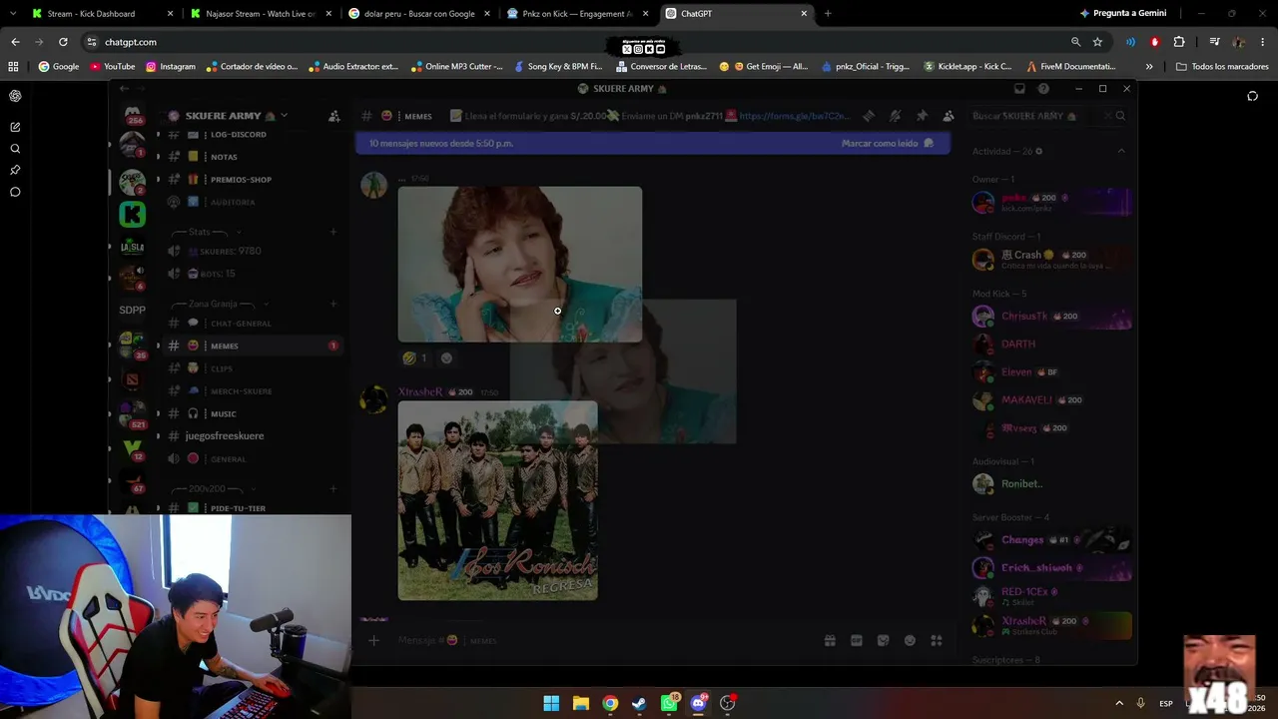Open the juegosfreeskuere channel
The width and height of the screenshot is (1278, 719).
point(254,436)
